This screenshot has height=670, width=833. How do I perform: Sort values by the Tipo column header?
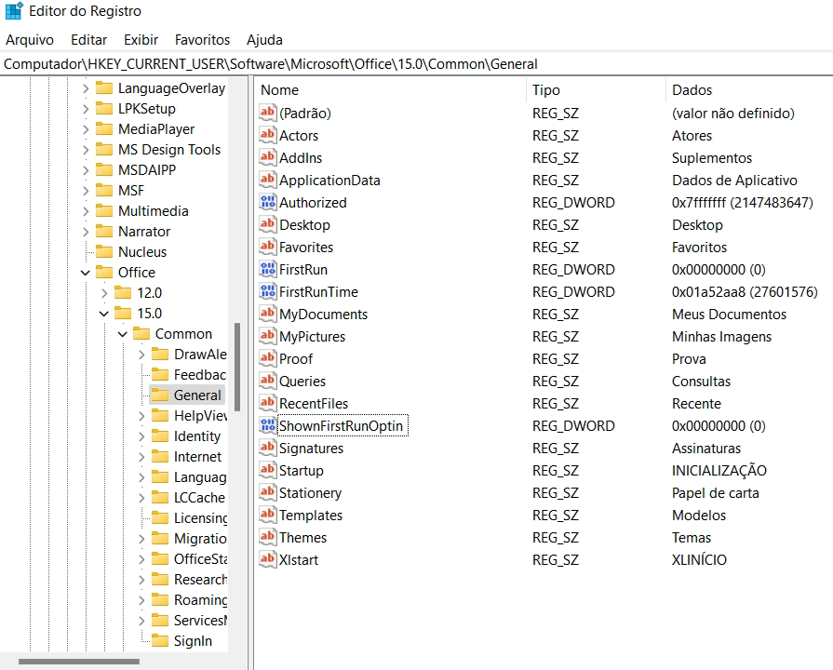[596, 89]
